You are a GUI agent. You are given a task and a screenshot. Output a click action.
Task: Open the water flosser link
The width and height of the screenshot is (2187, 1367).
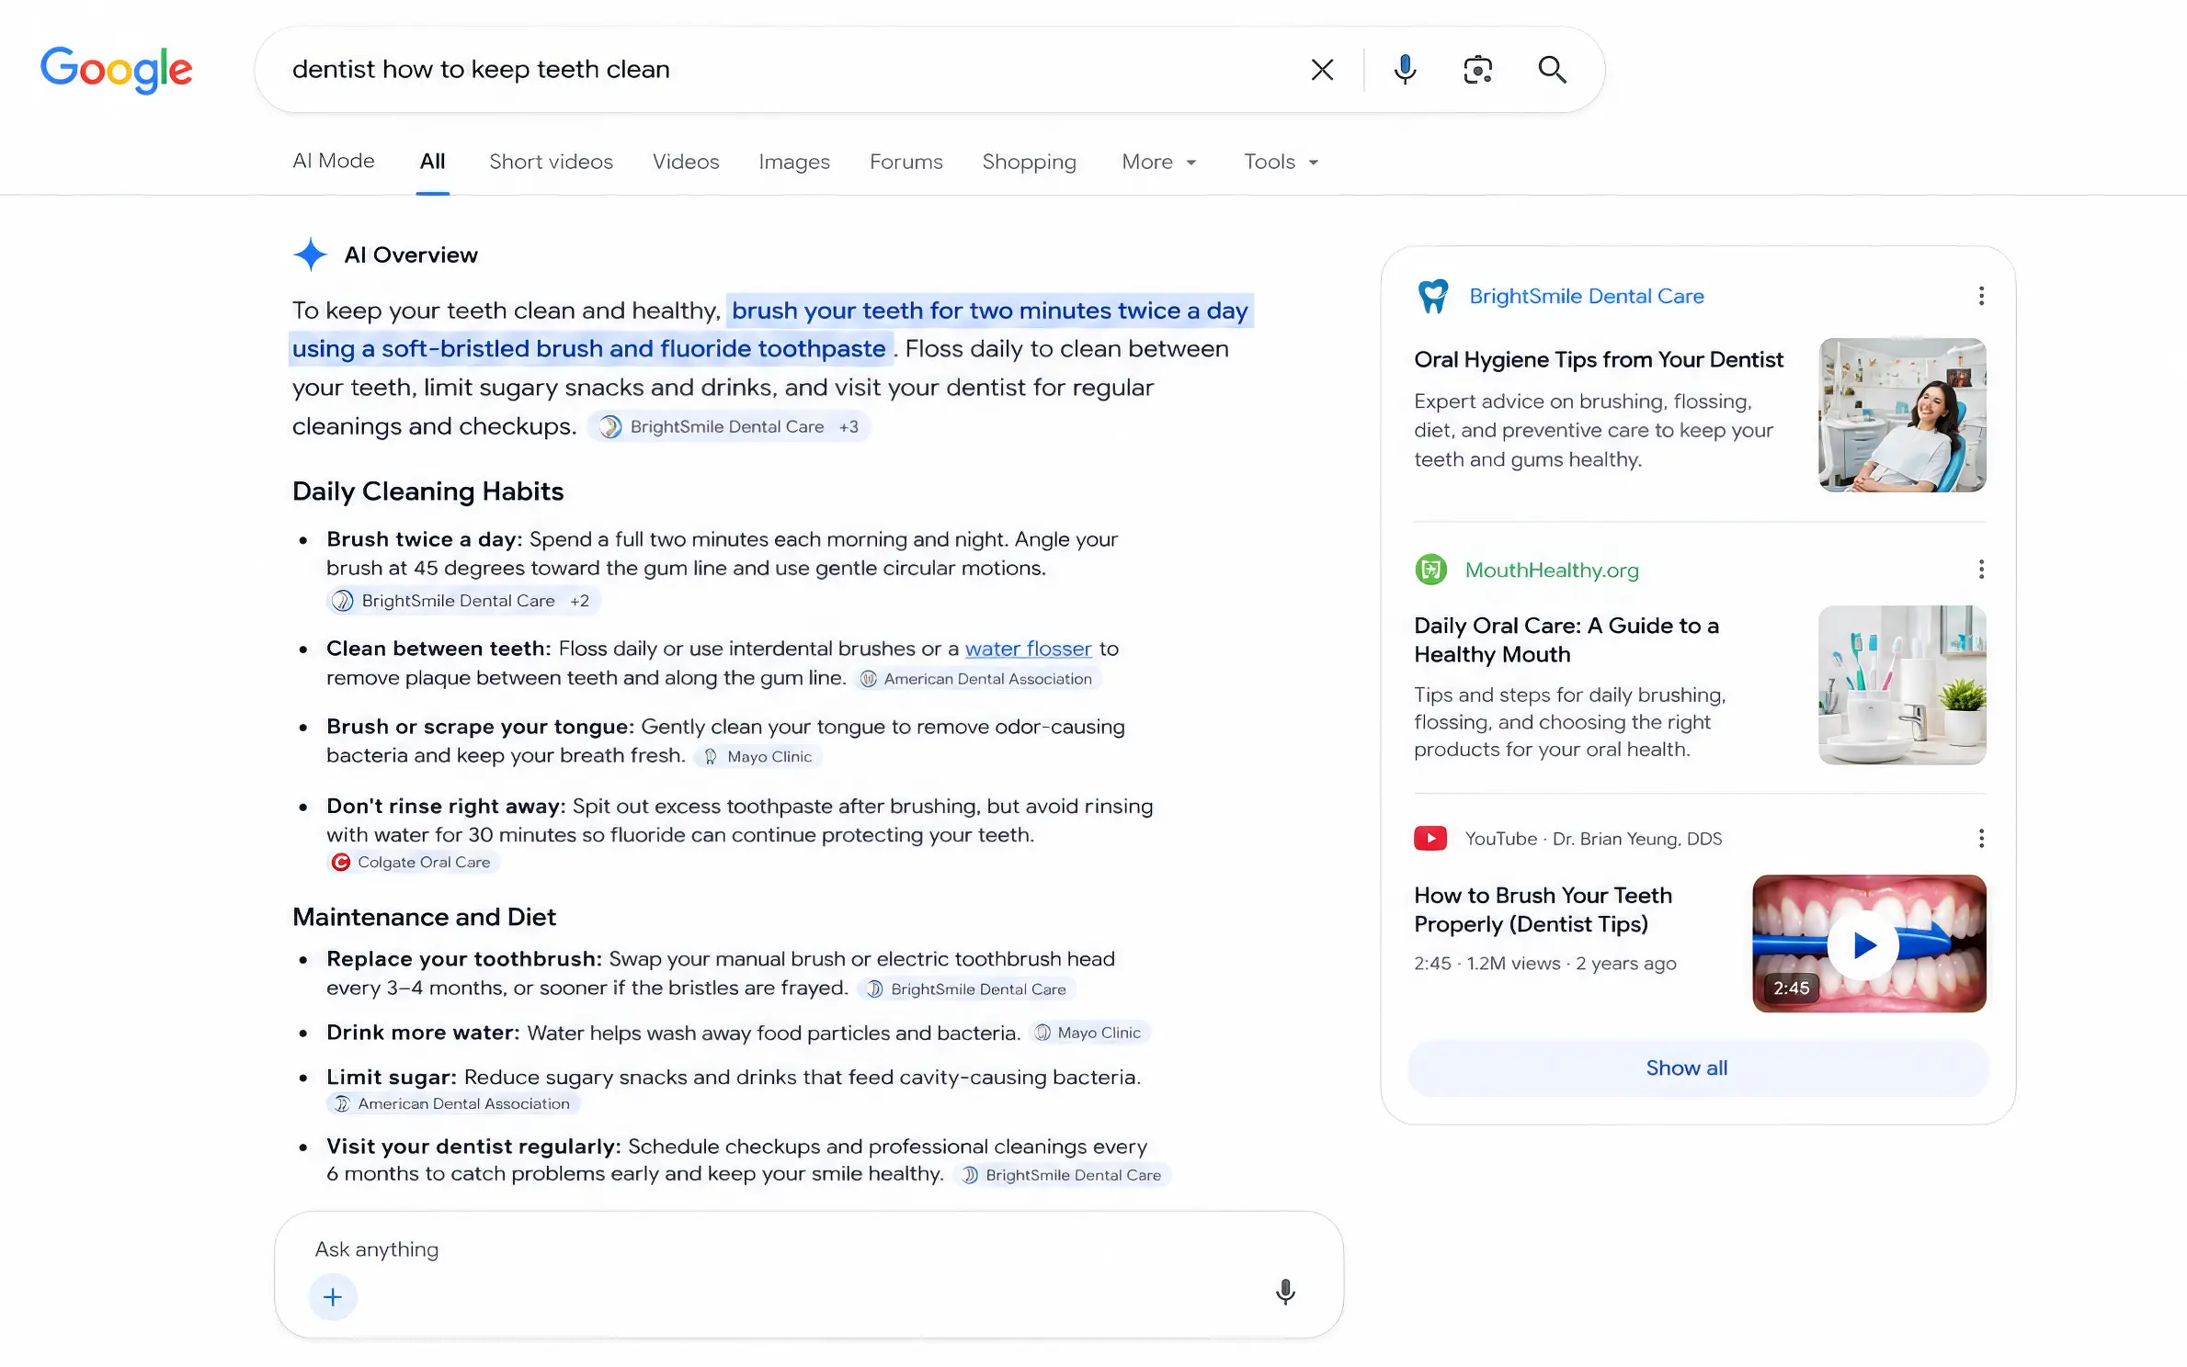tap(1028, 649)
